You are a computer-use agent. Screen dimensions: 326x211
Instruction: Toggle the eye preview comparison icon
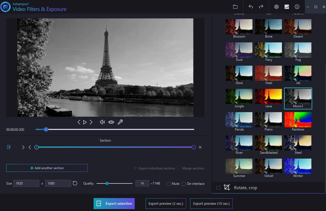111,122
